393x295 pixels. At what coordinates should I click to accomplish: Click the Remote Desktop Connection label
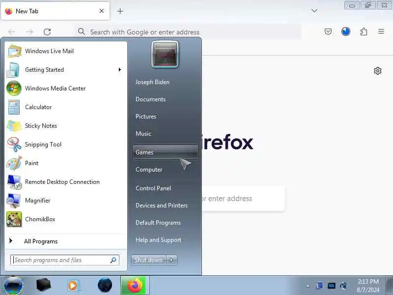pyautogui.click(x=62, y=182)
